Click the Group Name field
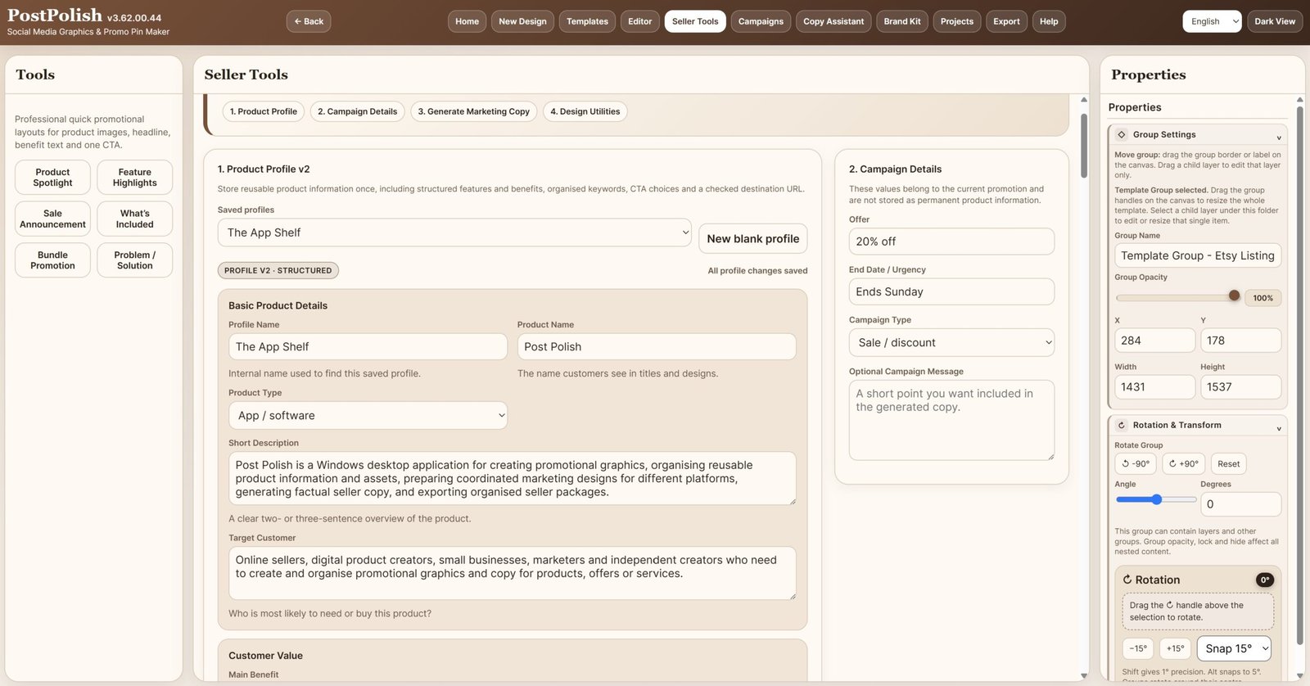 point(1198,255)
